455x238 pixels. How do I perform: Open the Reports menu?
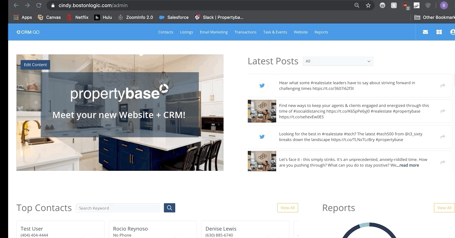[x=321, y=32]
